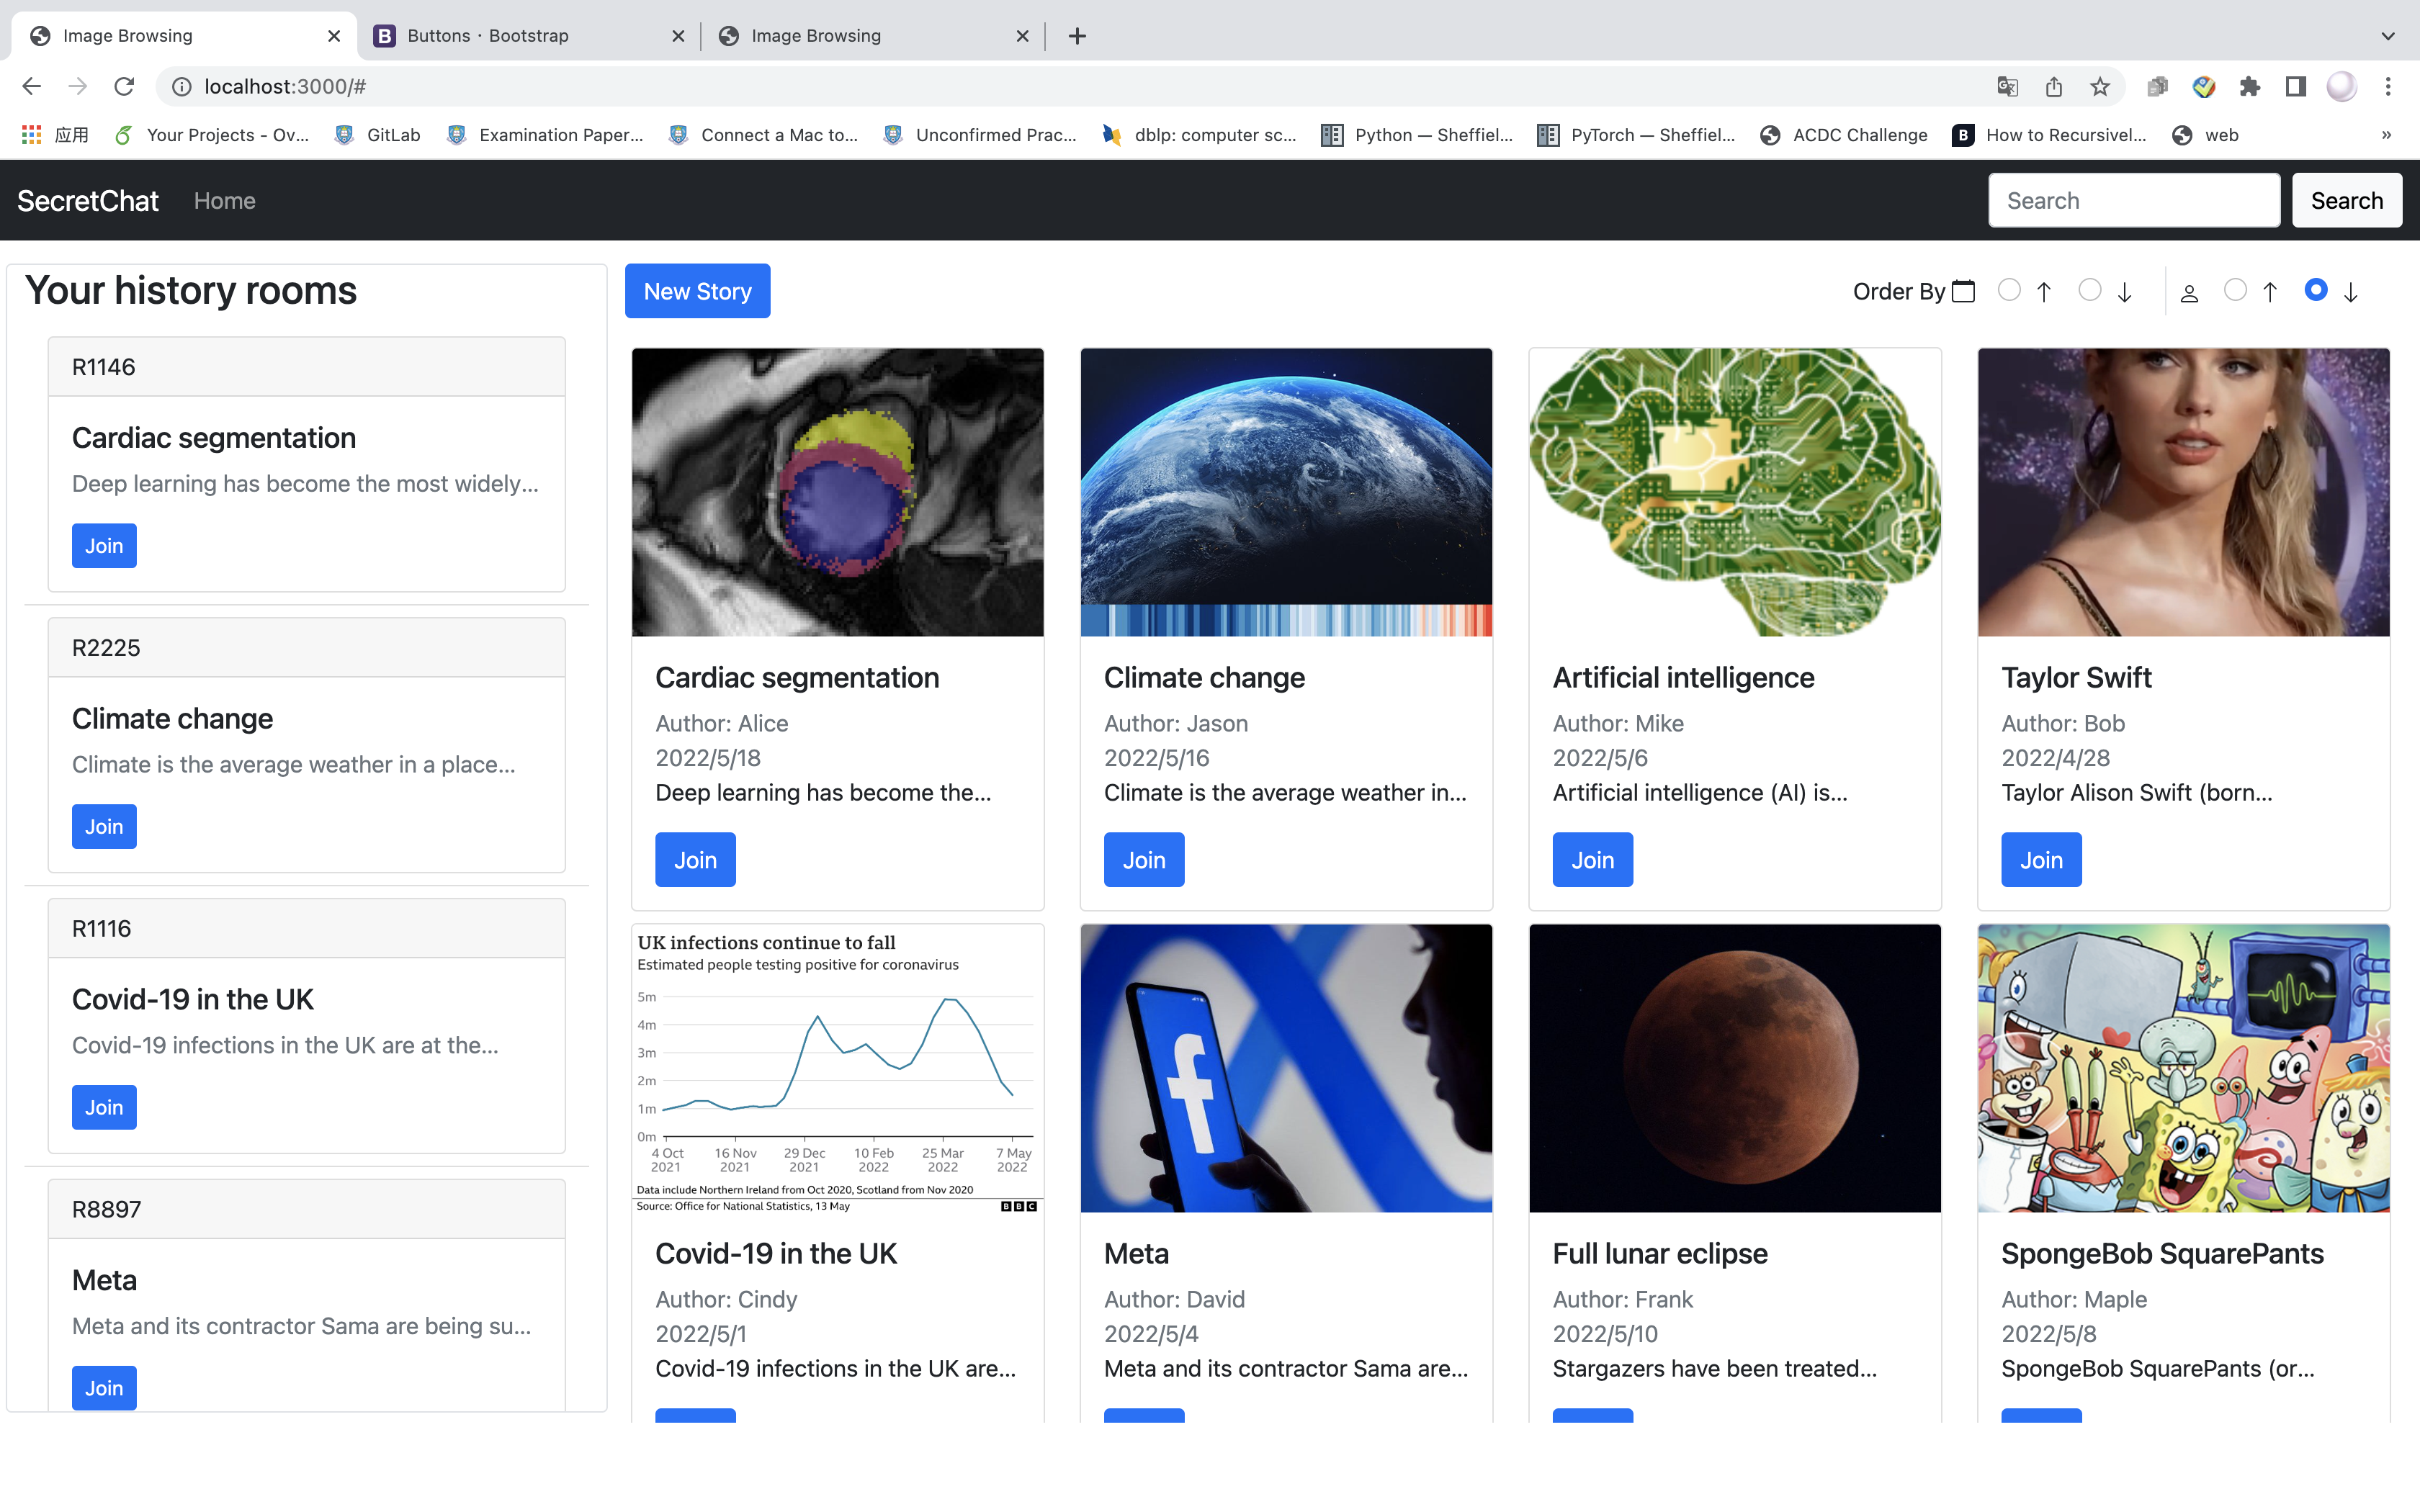This screenshot has height=1512, width=2420.
Task: Click the site information icon by the URL
Action: (182, 87)
